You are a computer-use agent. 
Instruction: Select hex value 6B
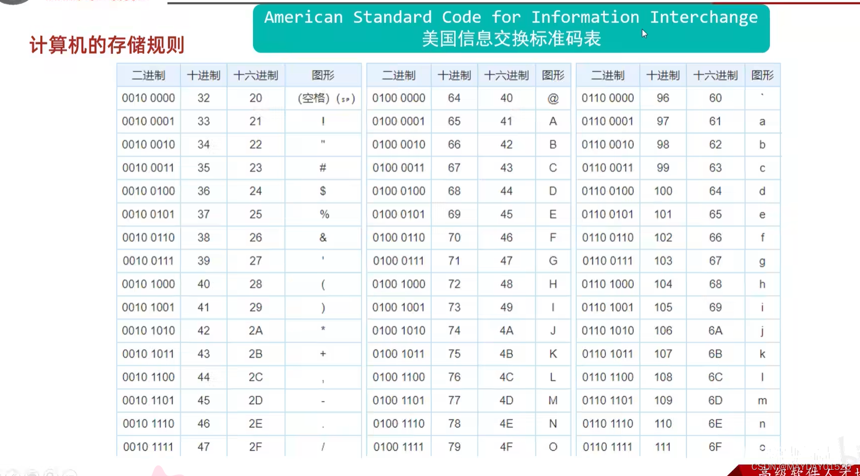click(x=716, y=354)
